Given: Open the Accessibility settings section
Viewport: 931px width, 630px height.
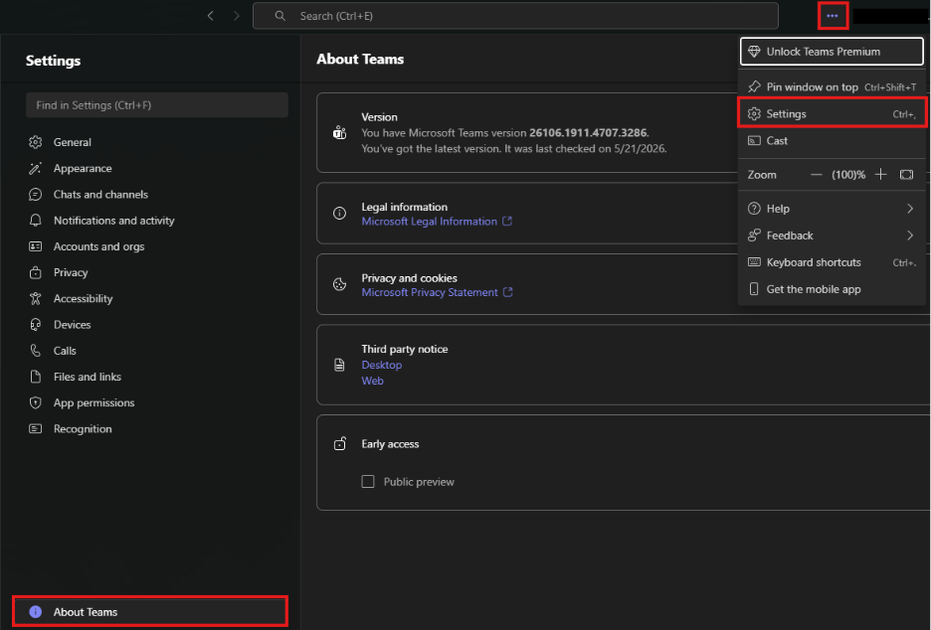Looking at the screenshot, I should coord(157,298).
